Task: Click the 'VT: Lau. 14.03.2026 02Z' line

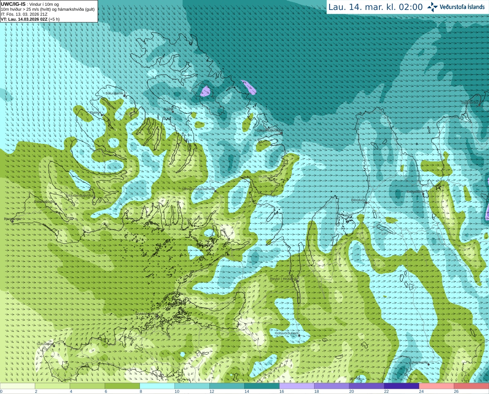Action: (24, 19)
